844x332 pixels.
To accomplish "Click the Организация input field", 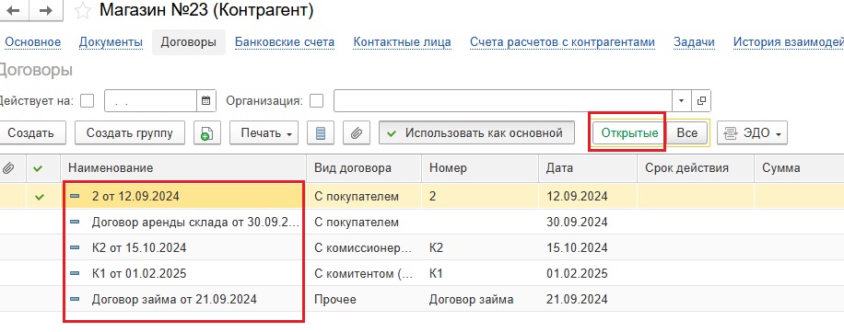I will coord(503,100).
